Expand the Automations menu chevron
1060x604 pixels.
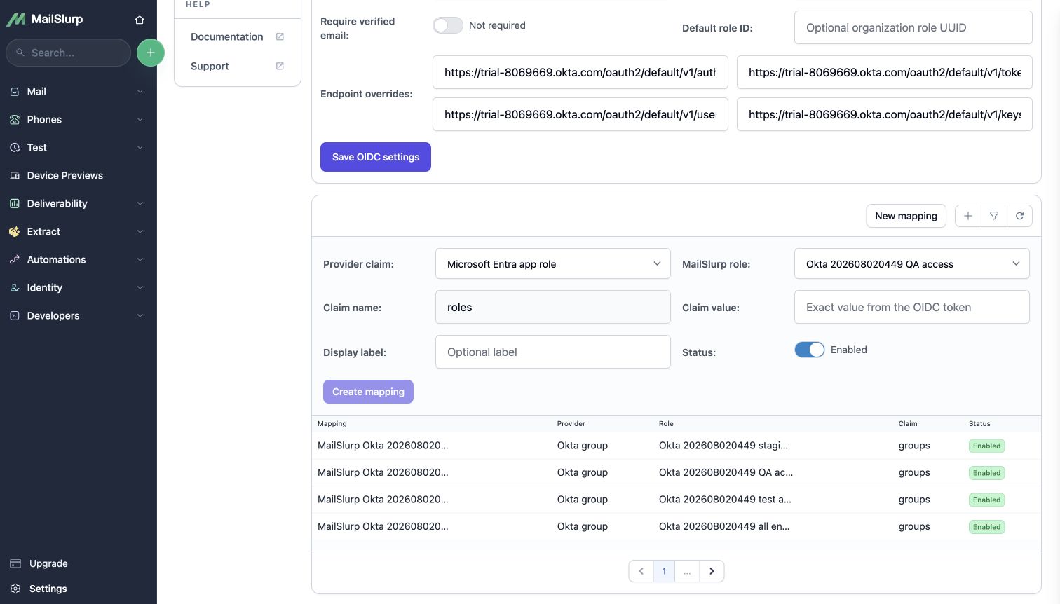point(140,259)
